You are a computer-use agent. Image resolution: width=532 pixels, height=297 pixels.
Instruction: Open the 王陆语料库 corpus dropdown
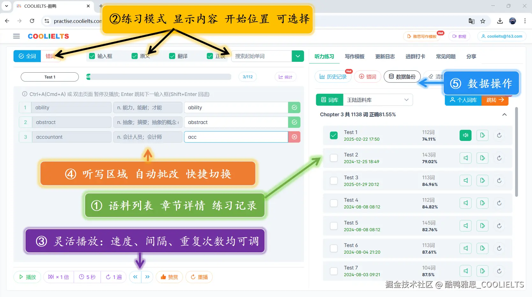(377, 100)
